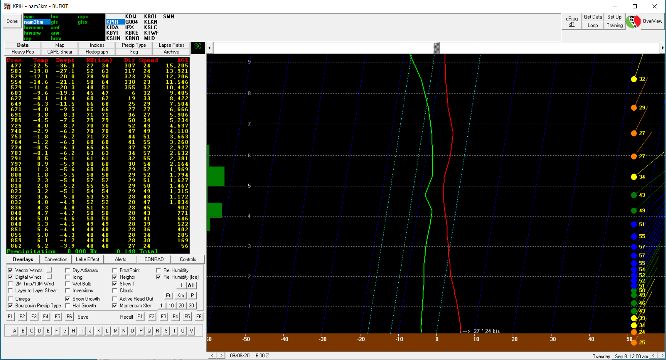Open the Lake Effect tab
The image size is (666, 360).
[88, 259]
